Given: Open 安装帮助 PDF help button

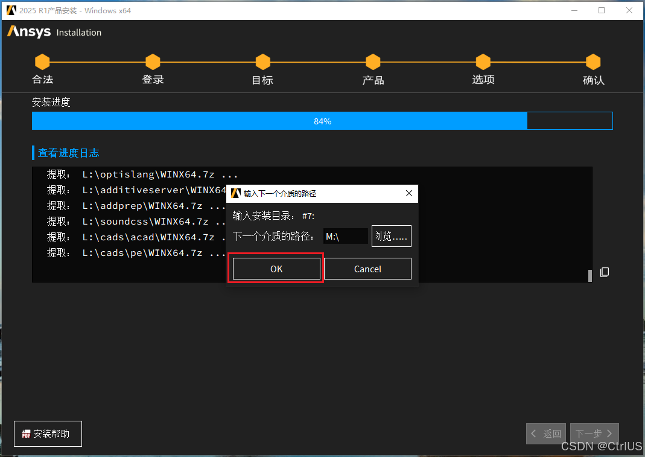Looking at the screenshot, I should [48, 433].
